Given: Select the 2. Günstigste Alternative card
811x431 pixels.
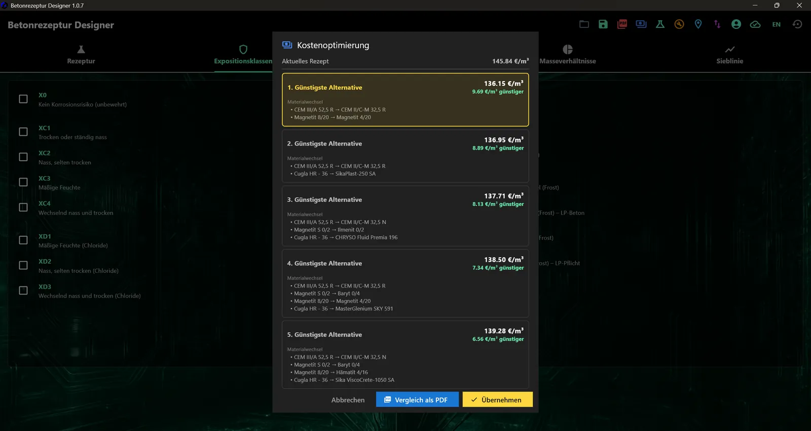Looking at the screenshot, I should [405, 156].
